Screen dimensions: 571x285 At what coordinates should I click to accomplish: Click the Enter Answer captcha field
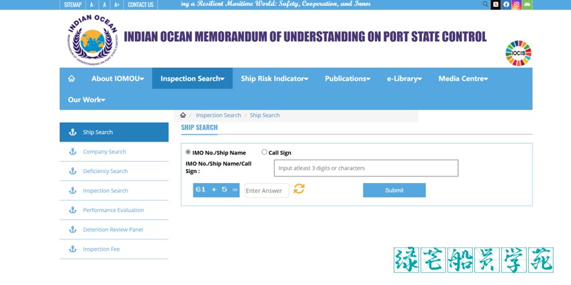[267, 190]
